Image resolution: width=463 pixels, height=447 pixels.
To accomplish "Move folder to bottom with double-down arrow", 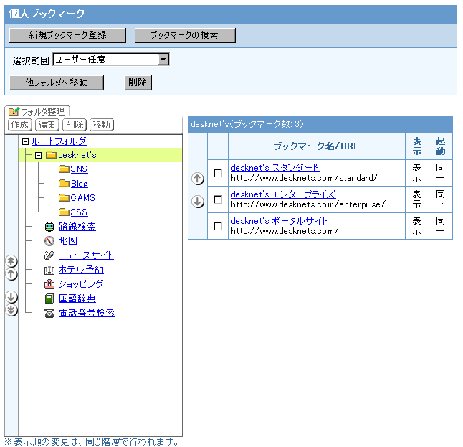I will click(11, 309).
